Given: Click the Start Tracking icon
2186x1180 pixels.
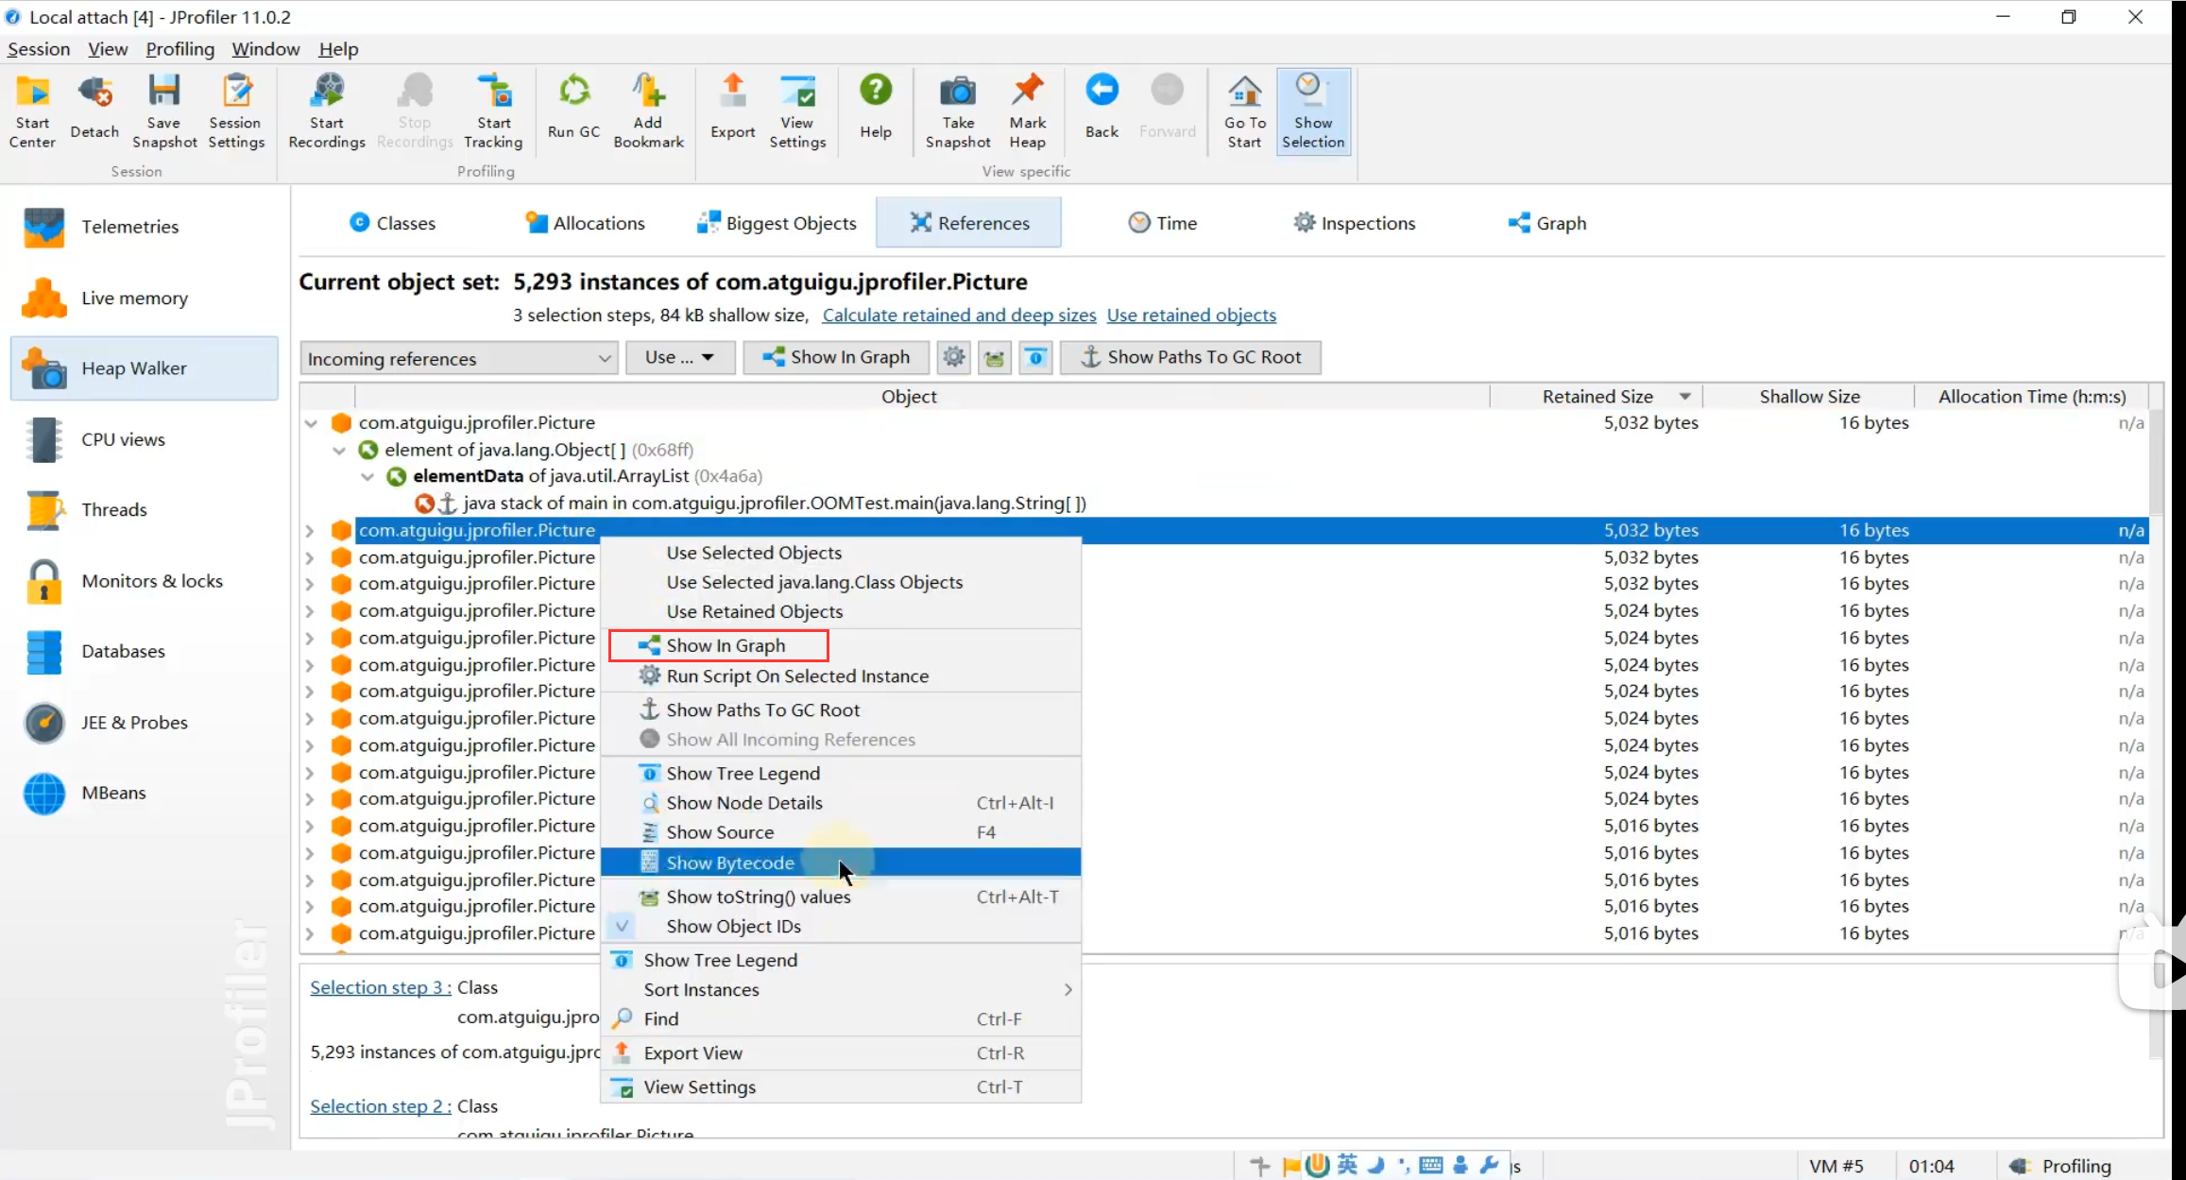Looking at the screenshot, I should pyautogui.click(x=493, y=111).
